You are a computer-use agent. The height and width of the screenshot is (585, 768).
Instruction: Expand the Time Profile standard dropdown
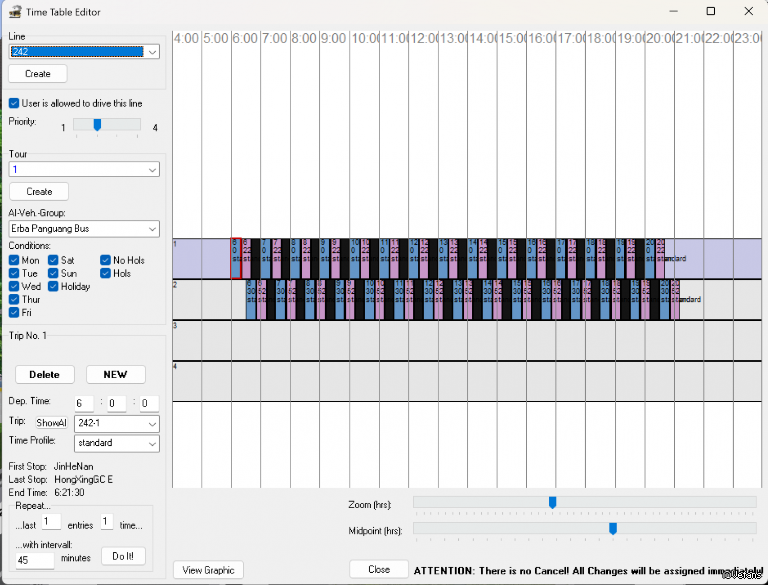pos(152,443)
